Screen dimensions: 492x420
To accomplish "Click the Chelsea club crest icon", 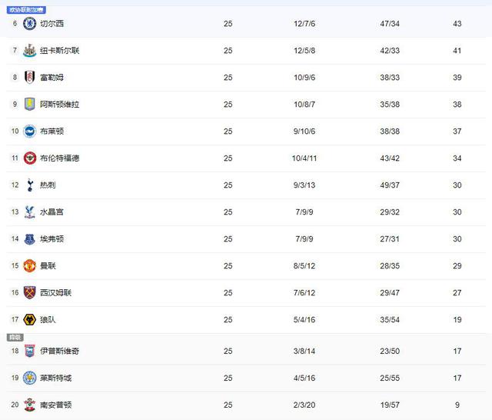I will pyautogui.click(x=29, y=24).
